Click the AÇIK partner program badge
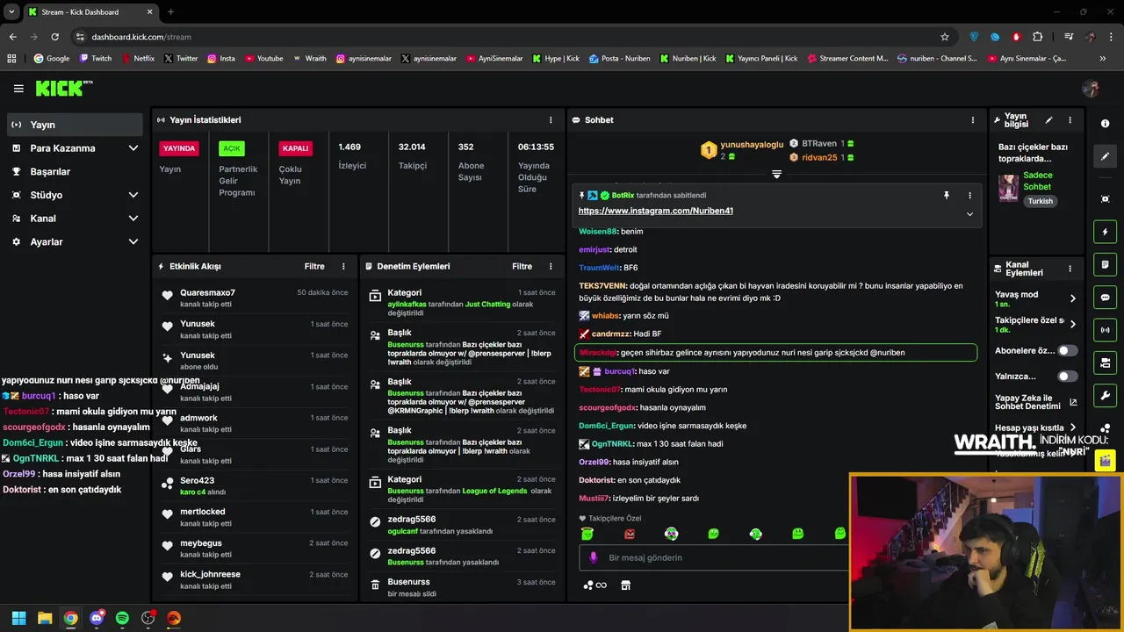 pyautogui.click(x=231, y=148)
